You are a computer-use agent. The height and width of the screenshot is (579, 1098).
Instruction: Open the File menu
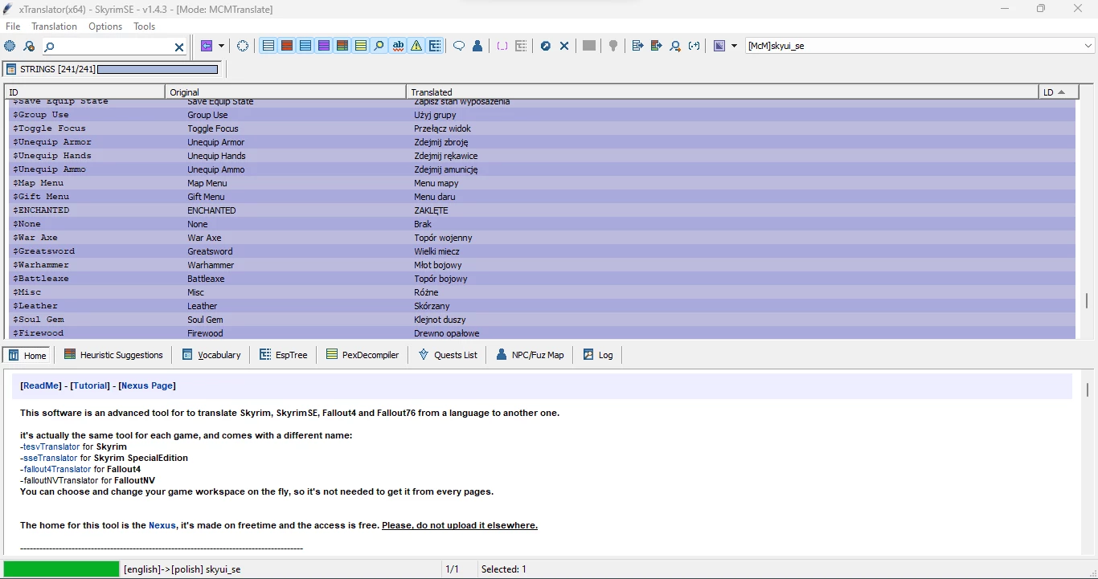pos(13,27)
